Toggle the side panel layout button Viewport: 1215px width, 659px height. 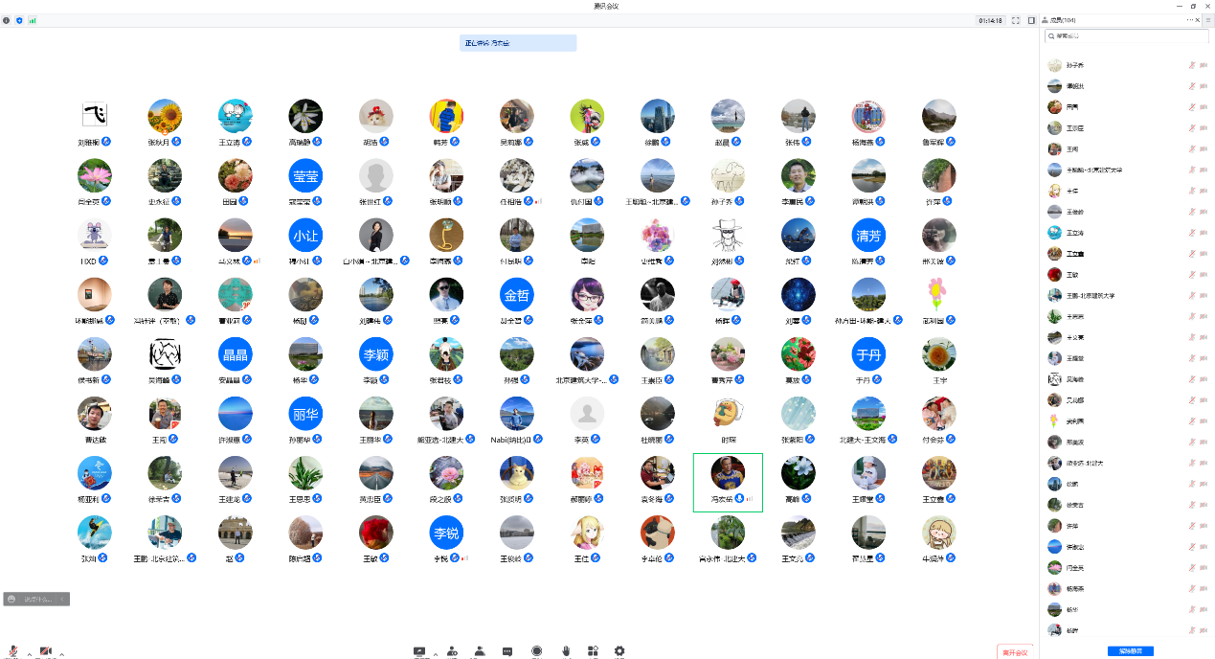(x=1031, y=20)
